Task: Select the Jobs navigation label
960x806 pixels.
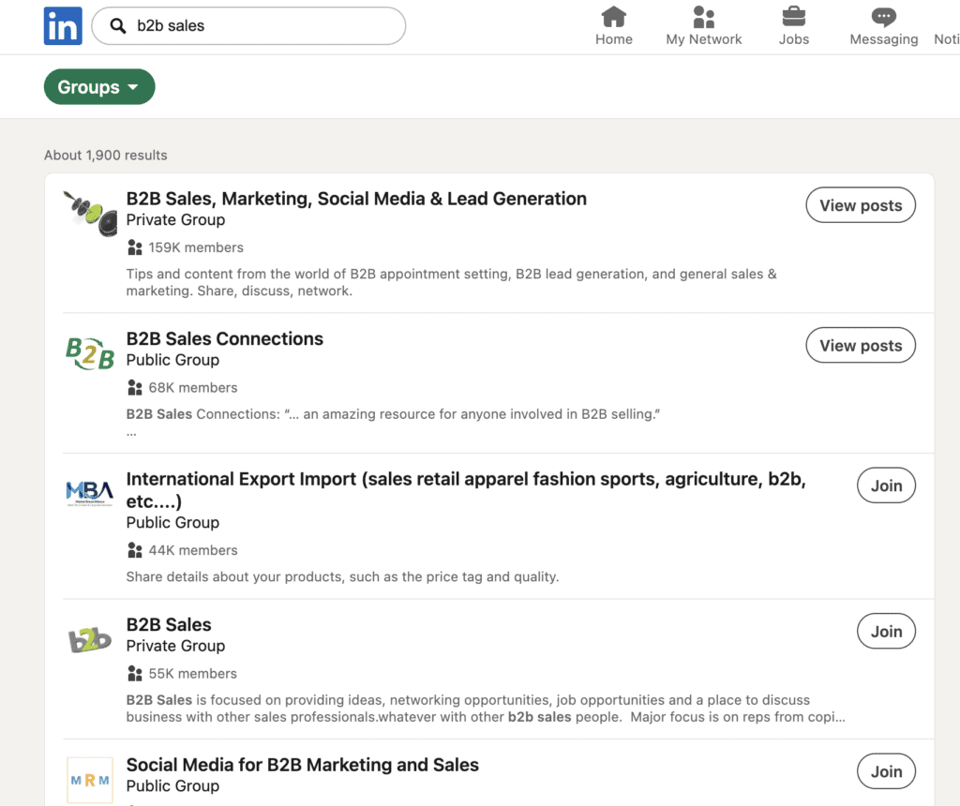Action: (x=793, y=38)
